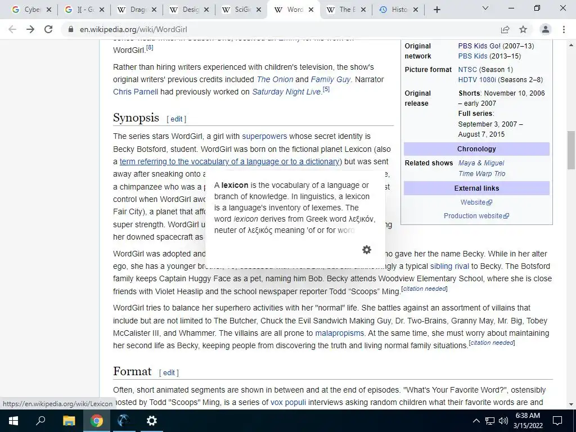Image resolution: width=576 pixels, height=432 pixels.
Task: Open the Family Guy link
Action: 331,79
